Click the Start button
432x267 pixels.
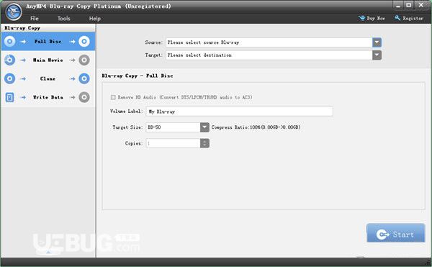pyautogui.click(x=395, y=233)
